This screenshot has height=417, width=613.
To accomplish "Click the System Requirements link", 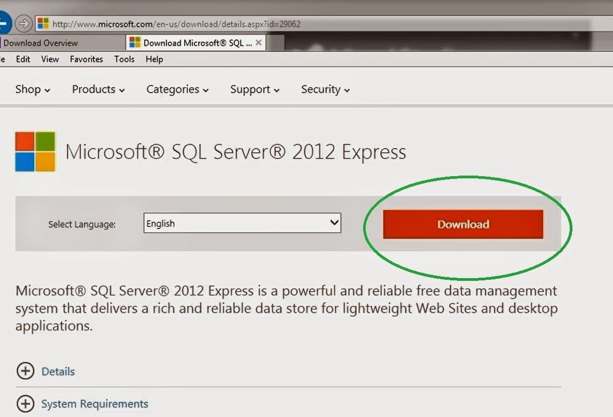I will [x=95, y=404].
